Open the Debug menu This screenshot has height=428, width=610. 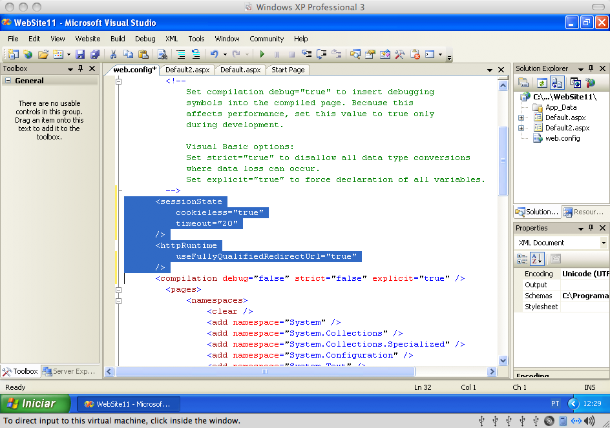pos(145,39)
